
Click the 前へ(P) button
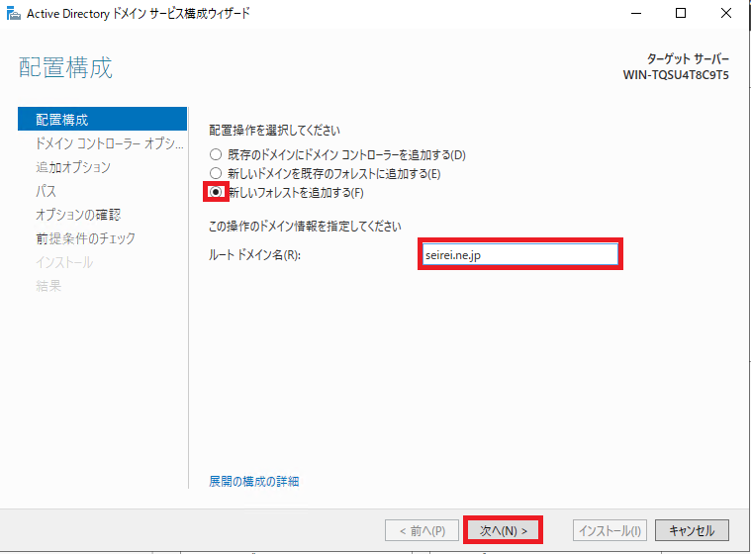tap(422, 530)
